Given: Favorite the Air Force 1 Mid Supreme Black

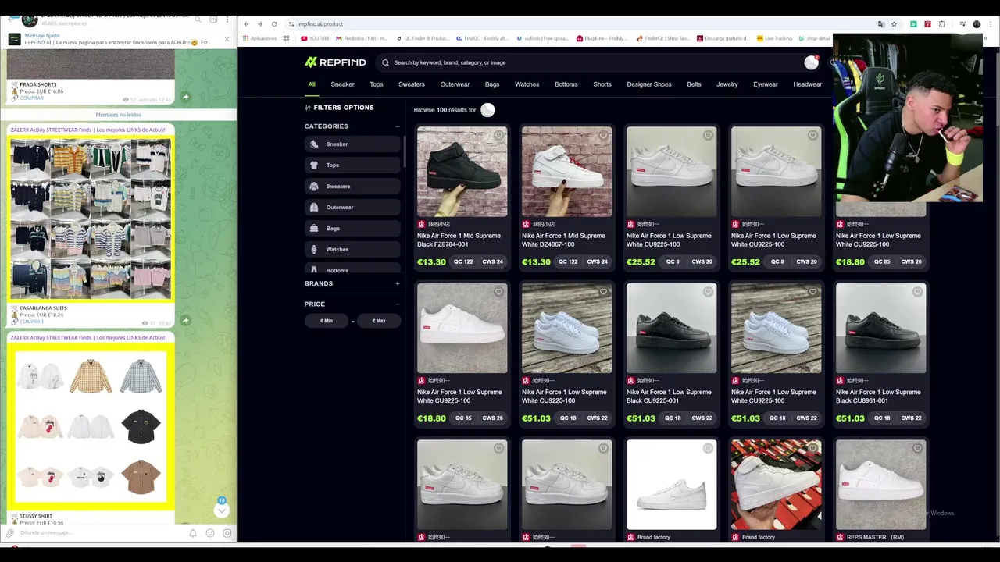Looking at the screenshot, I should pyautogui.click(x=498, y=136).
